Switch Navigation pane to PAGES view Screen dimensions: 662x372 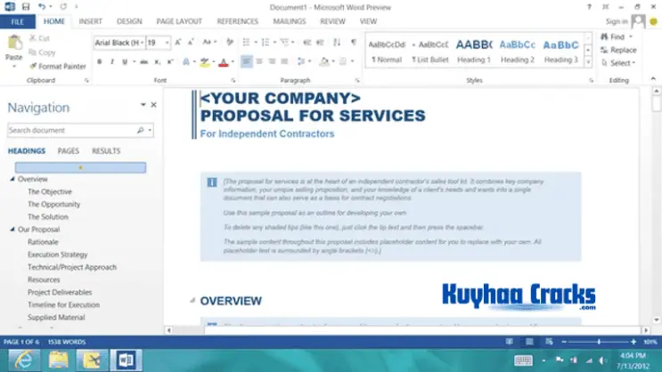point(69,151)
